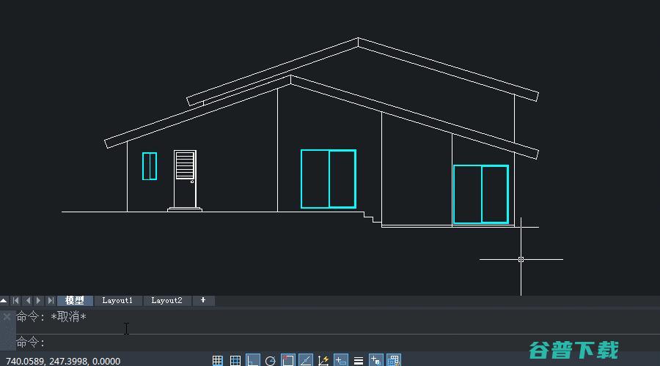Toggle lineweight display icon
The image size is (660, 366).
358,361
